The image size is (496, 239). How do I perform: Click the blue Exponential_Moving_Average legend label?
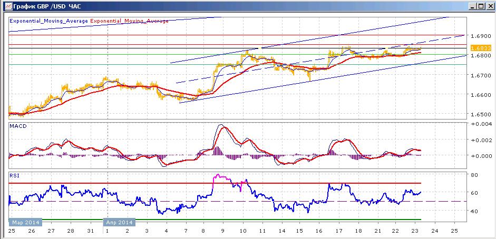click(48, 21)
